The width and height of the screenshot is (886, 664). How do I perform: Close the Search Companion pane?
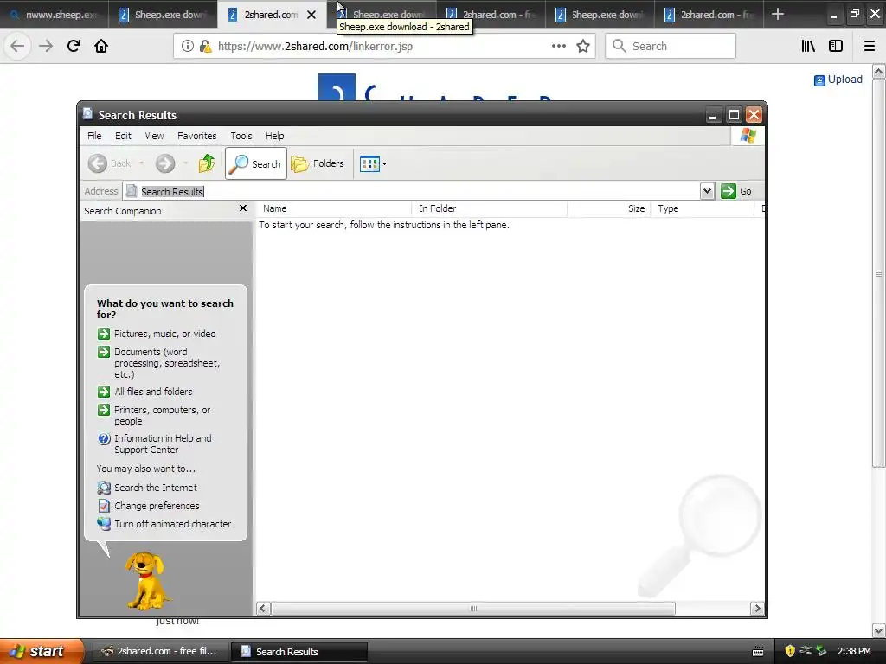pos(243,208)
